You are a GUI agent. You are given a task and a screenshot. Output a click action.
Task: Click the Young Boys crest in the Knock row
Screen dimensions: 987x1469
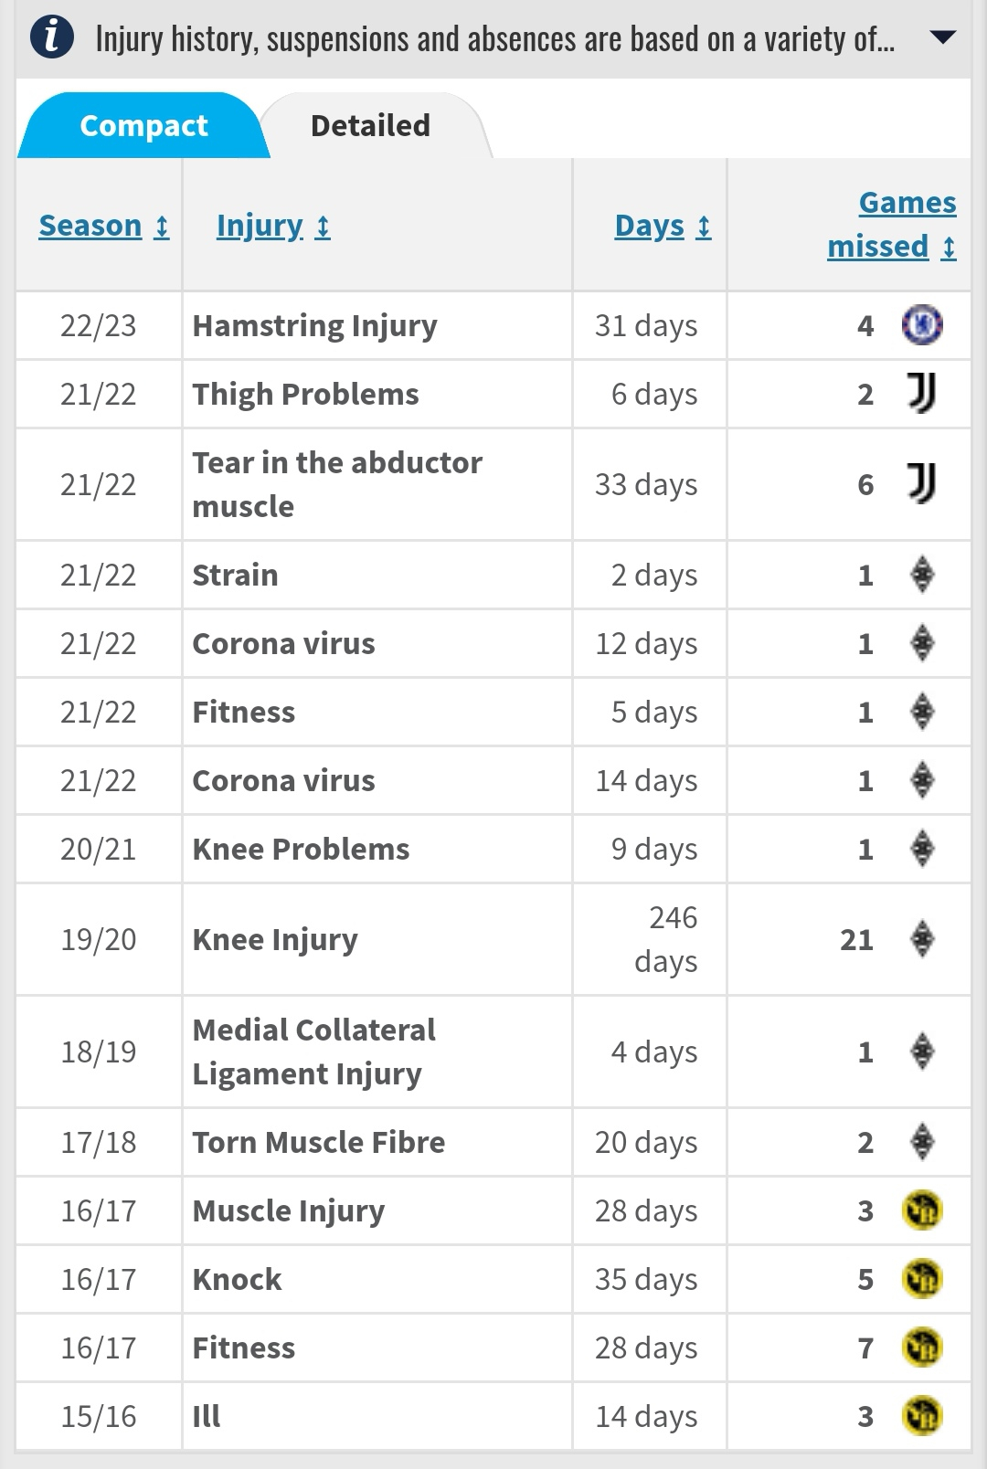[x=922, y=1279]
